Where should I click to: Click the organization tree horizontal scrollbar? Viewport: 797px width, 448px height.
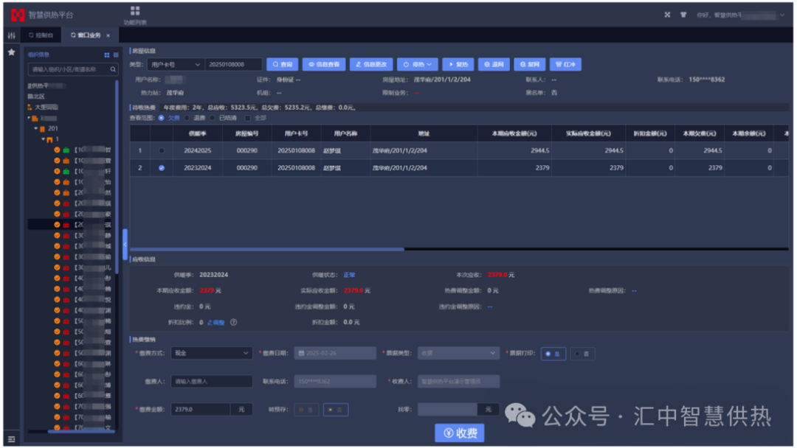coord(81,431)
